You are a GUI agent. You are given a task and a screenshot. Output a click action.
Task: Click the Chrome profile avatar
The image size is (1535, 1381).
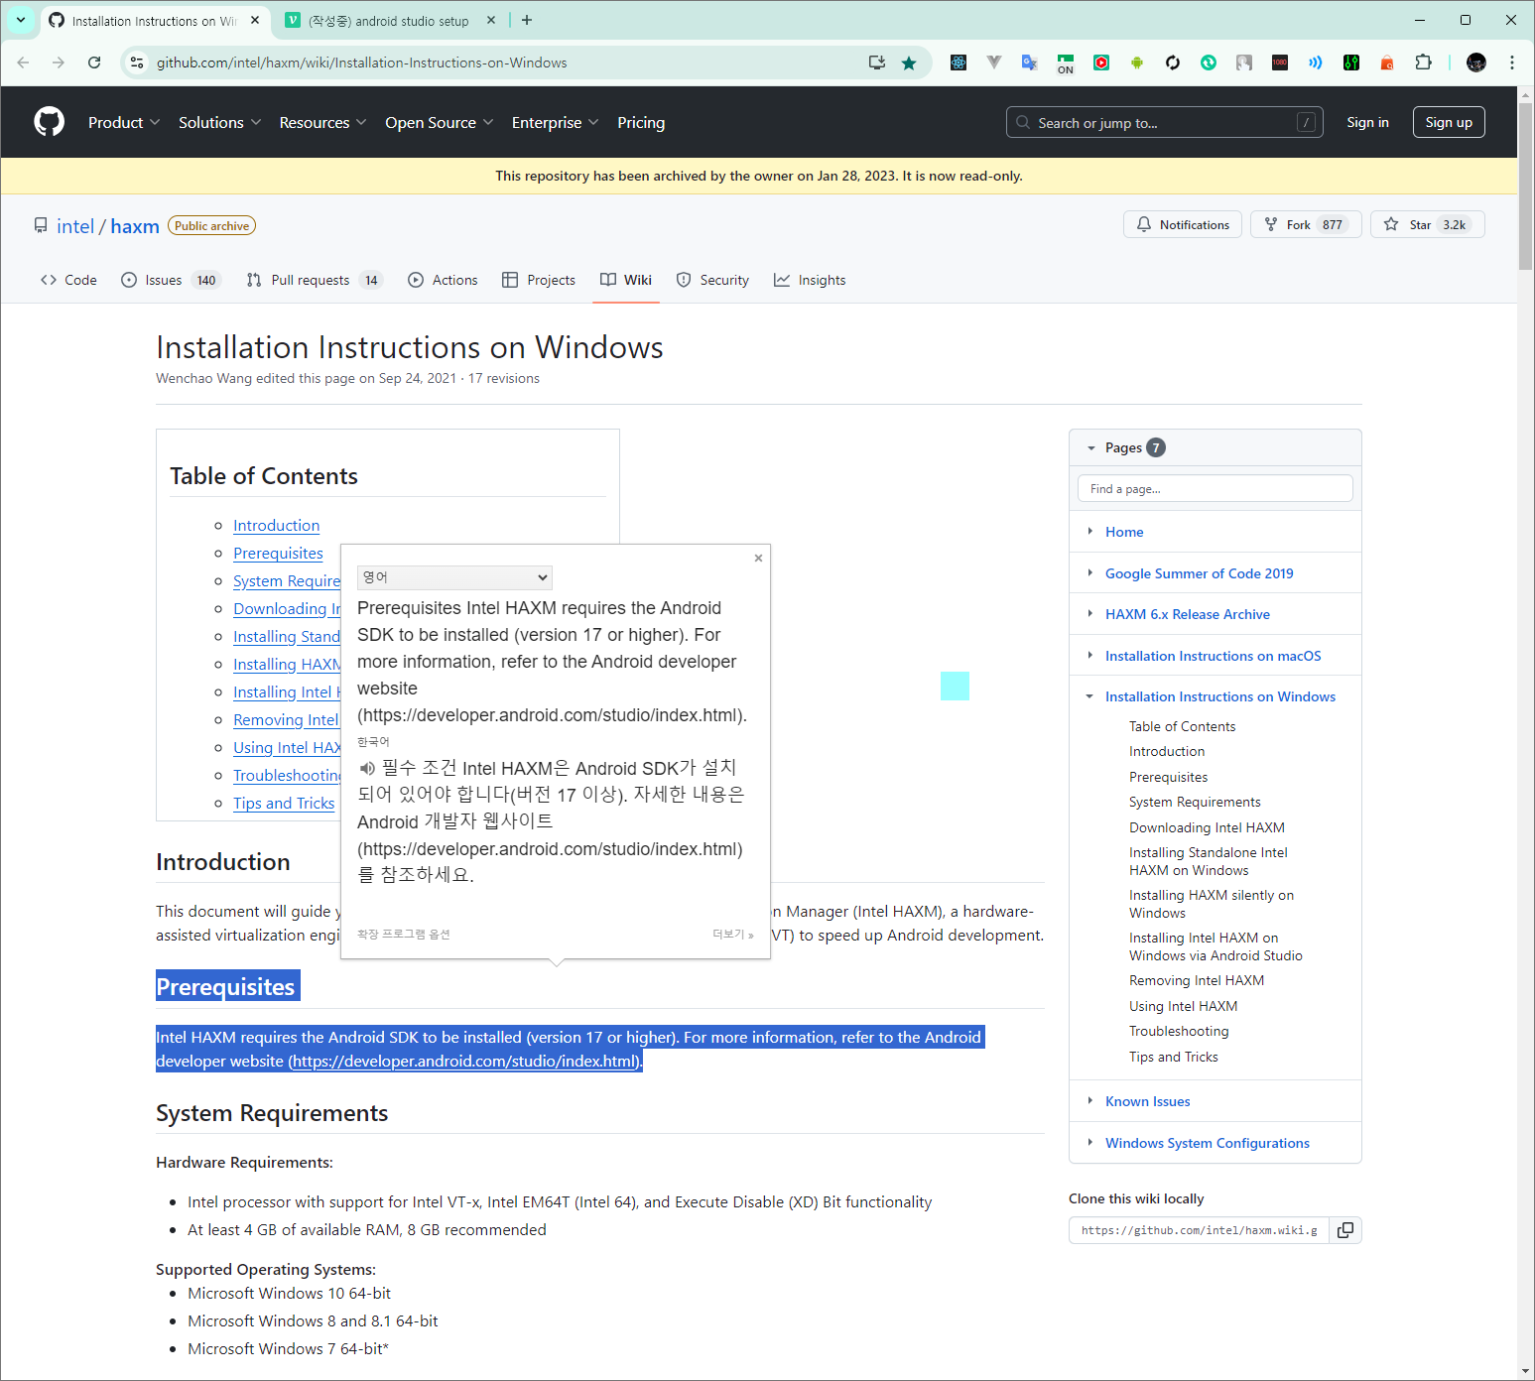coord(1476,63)
